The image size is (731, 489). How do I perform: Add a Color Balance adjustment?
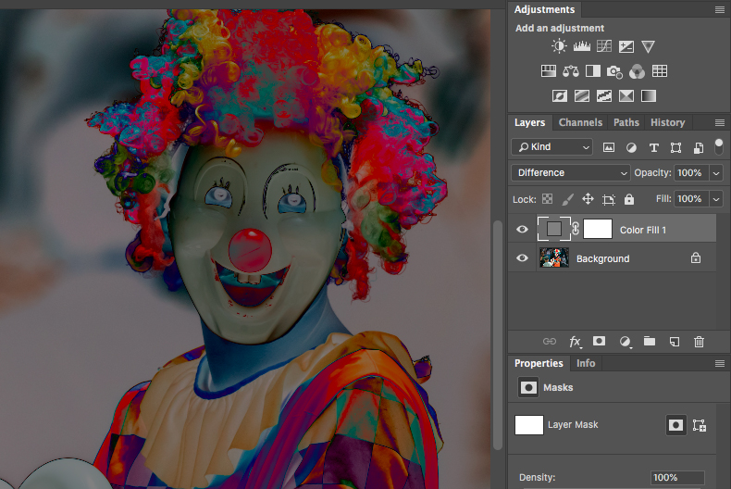tap(571, 71)
